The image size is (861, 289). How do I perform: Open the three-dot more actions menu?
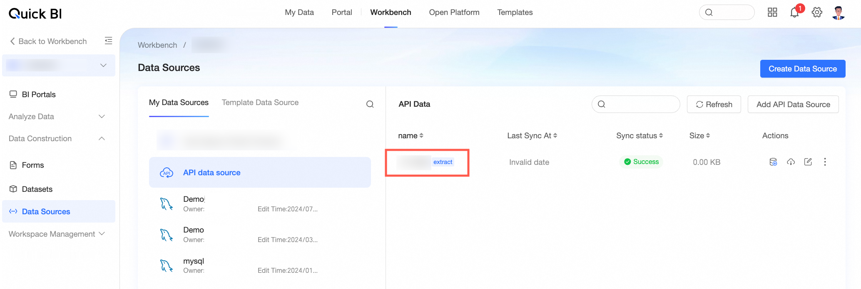pos(825,162)
